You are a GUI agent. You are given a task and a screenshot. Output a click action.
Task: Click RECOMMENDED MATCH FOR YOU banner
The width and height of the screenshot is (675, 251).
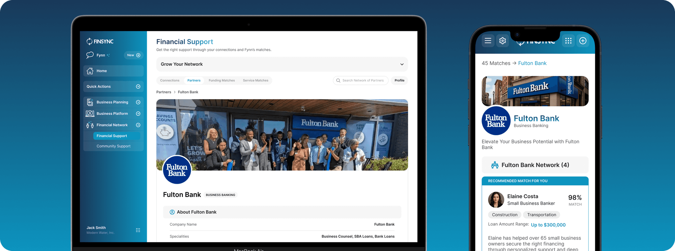[535, 181]
